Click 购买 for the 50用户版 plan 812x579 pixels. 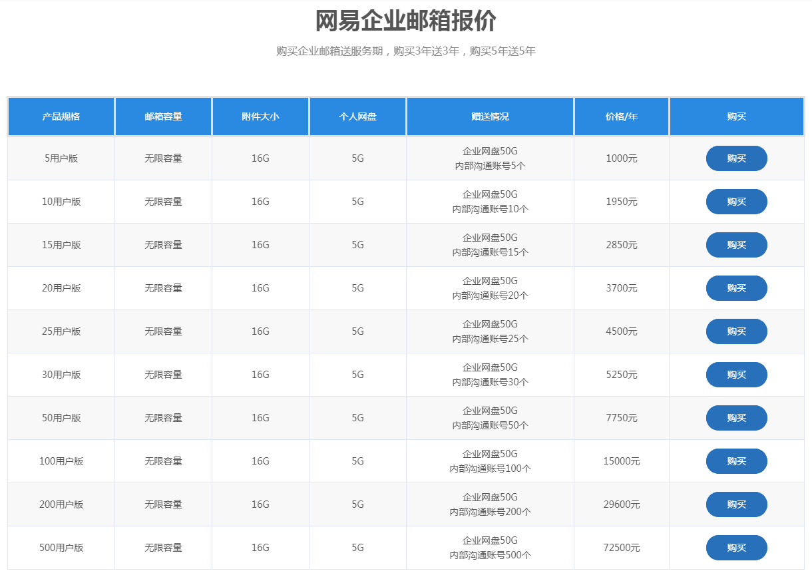736,418
